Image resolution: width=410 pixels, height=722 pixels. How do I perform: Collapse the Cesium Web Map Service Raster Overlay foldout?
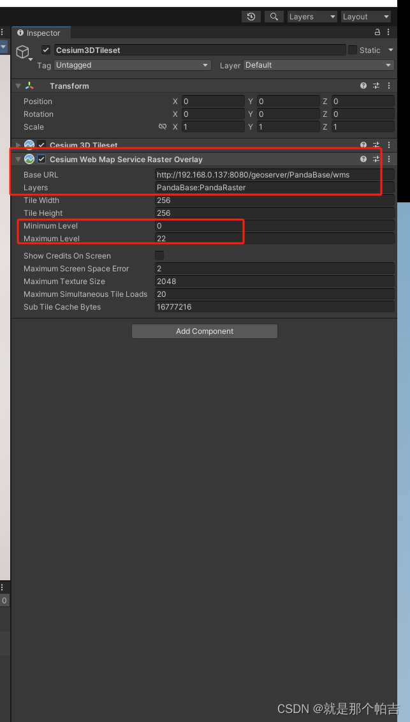(18, 160)
